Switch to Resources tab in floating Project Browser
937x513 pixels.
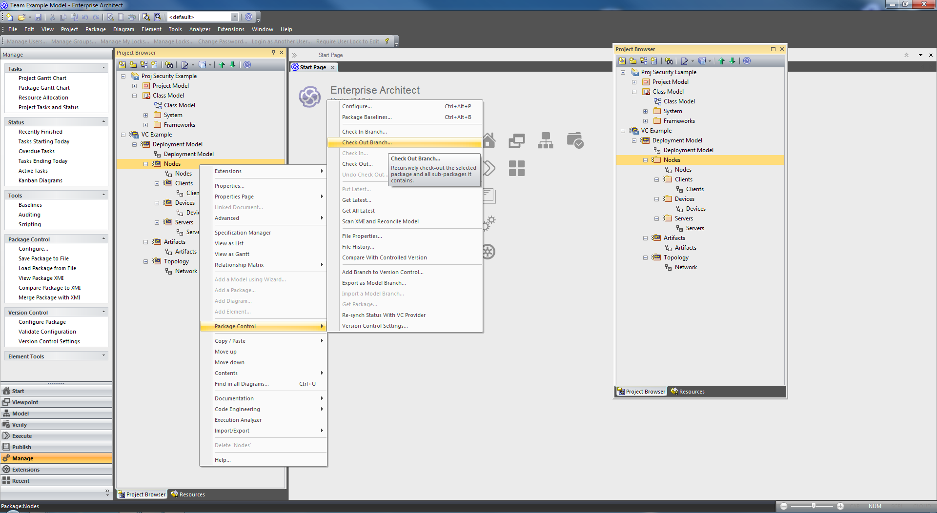(688, 392)
